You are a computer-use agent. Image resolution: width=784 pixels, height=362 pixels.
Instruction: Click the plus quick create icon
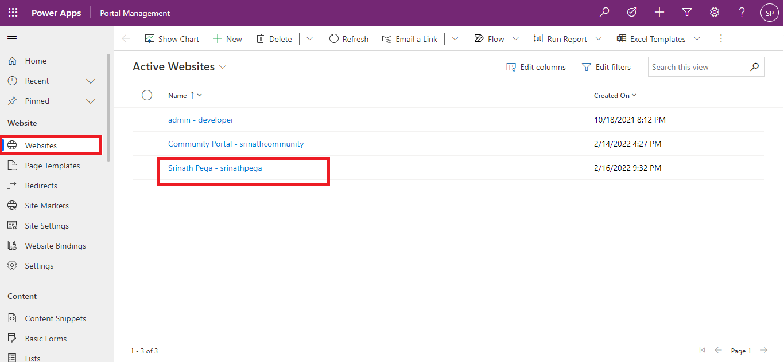click(x=659, y=13)
